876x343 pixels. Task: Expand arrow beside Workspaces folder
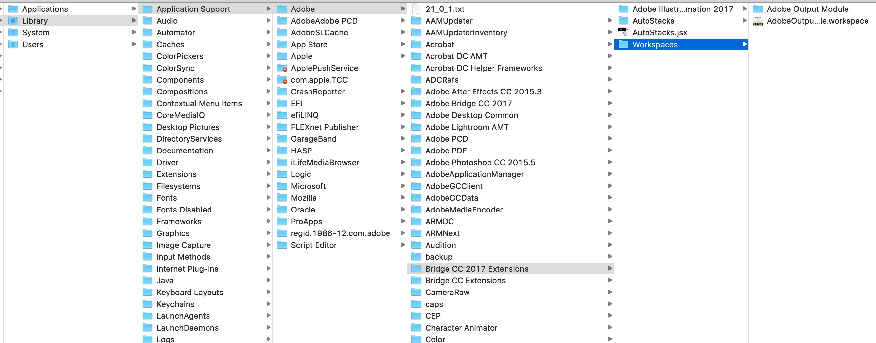click(745, 44)
